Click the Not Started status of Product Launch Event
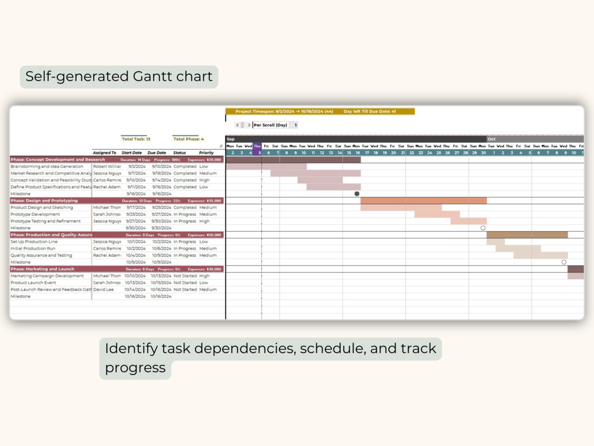This screenshot has height=446, width=594. [185, 283]
